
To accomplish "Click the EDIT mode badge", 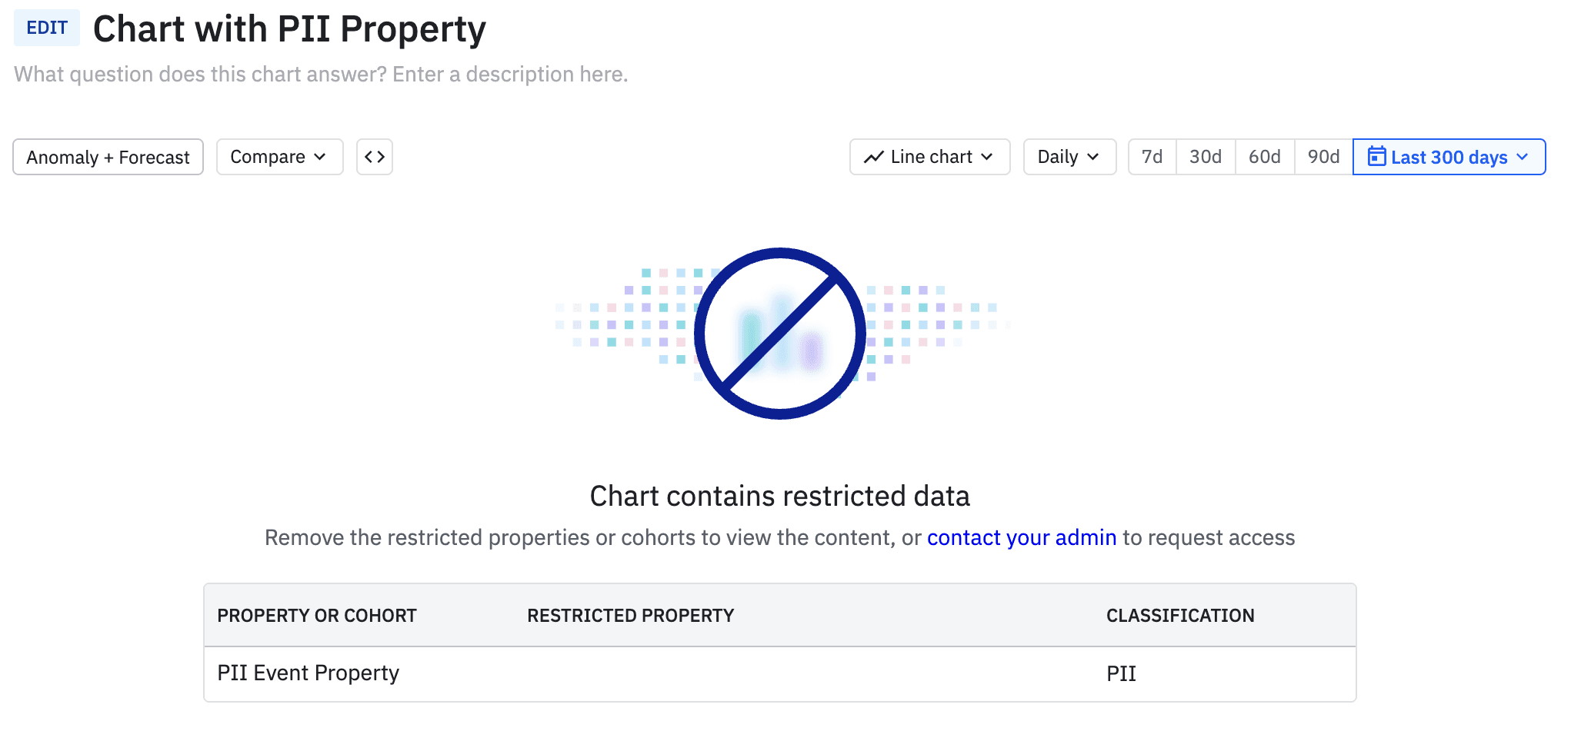I will [x=47, y=28].
